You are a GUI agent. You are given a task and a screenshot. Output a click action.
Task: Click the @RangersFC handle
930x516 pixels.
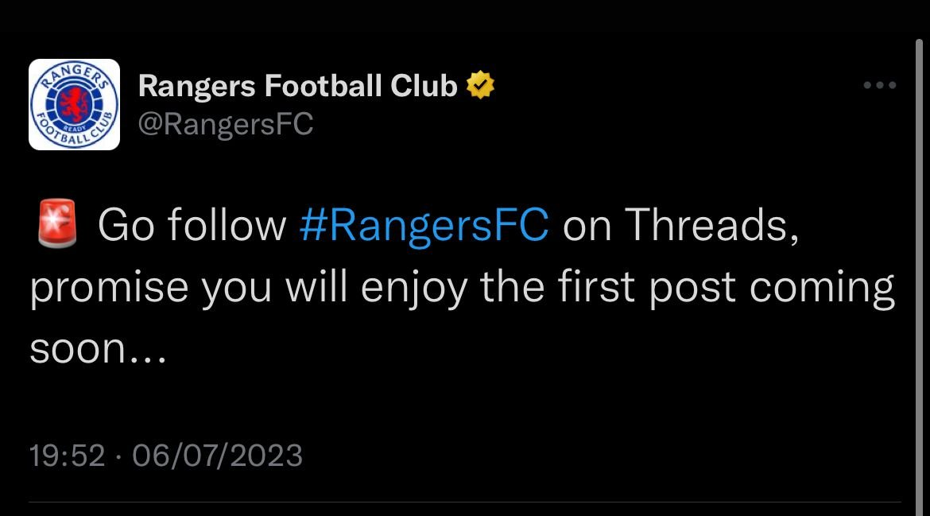click(226, 124)
